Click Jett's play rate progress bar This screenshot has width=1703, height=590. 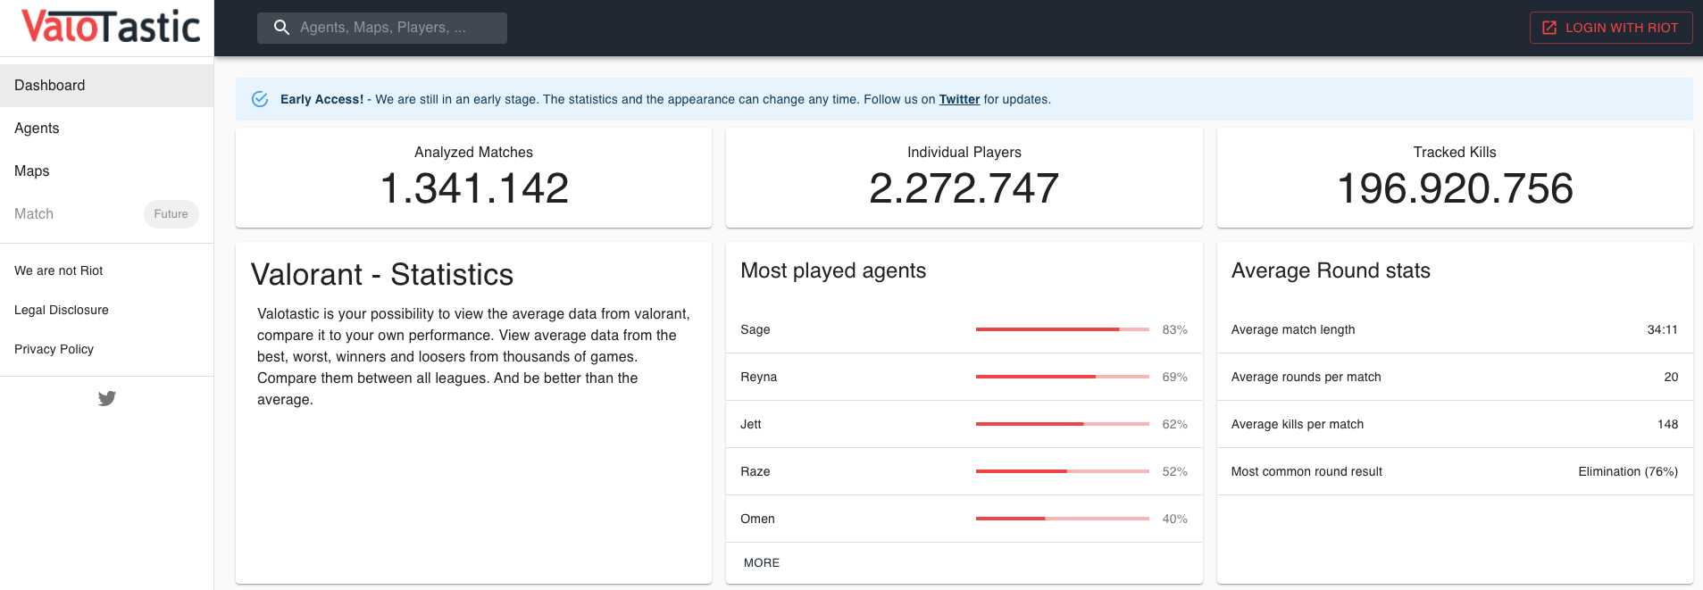[x=1063, y=424]
